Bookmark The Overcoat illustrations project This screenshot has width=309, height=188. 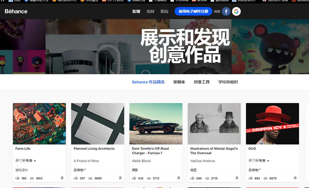tap(237, 178)
